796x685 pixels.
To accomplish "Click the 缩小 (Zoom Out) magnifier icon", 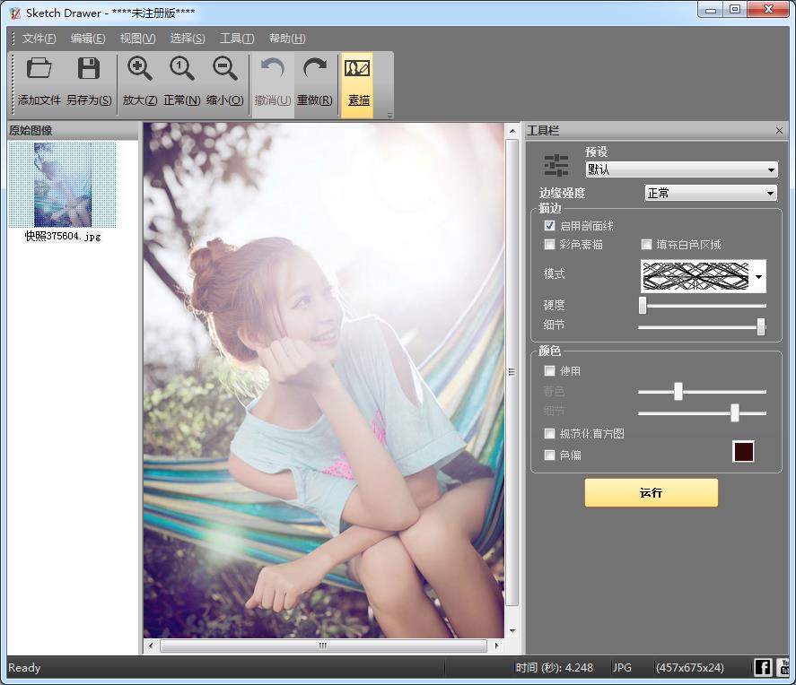I will tap(224, 69).
